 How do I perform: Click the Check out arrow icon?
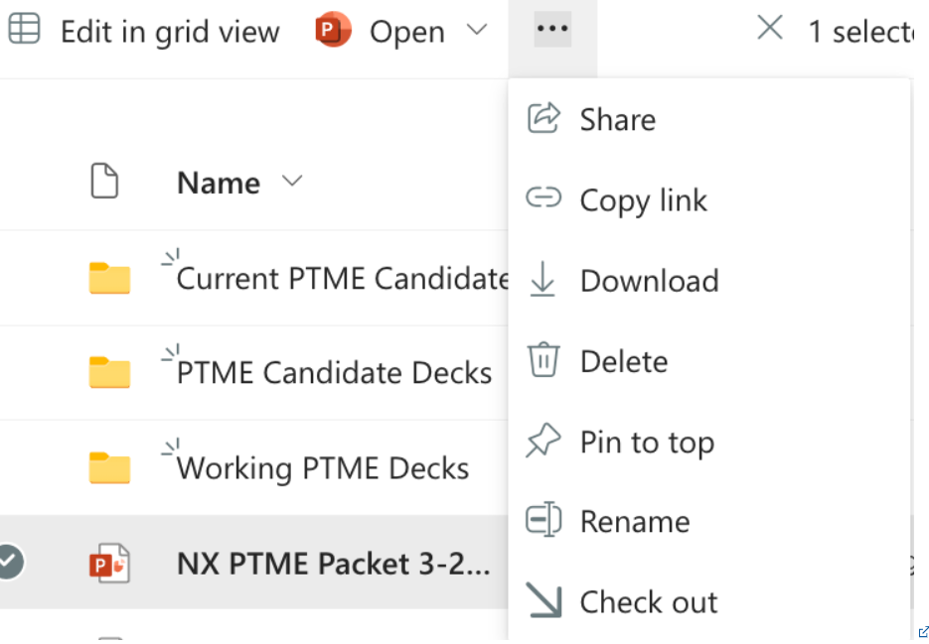coord(543,600)
